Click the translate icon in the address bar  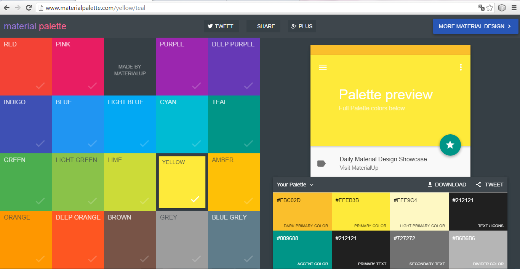482,8
